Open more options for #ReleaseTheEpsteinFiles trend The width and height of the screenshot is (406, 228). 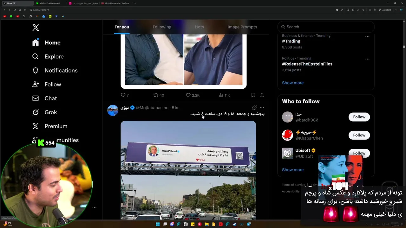click(367, 59)
